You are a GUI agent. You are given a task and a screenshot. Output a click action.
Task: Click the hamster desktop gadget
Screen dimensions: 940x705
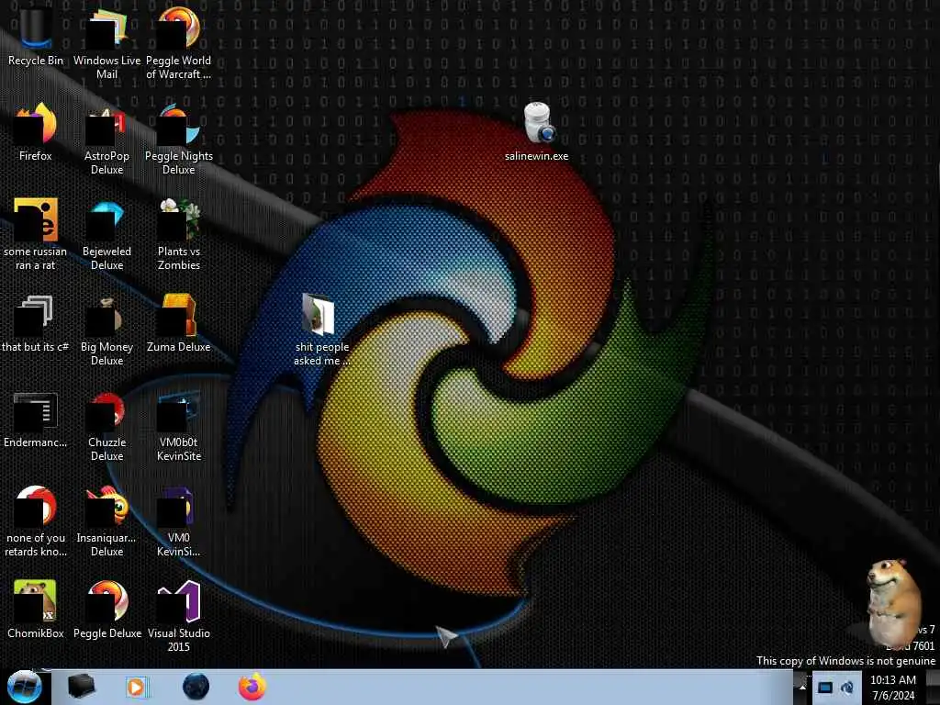[x=893, y=604]
